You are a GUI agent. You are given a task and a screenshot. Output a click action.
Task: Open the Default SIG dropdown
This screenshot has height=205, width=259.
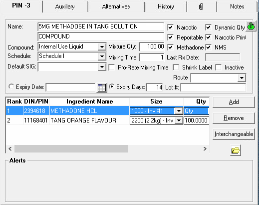coord(102,67)
